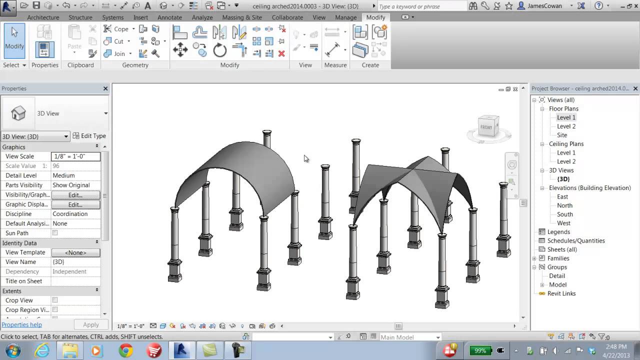Click the Text tool icon in Quick Access

click(x=147, y=5)
